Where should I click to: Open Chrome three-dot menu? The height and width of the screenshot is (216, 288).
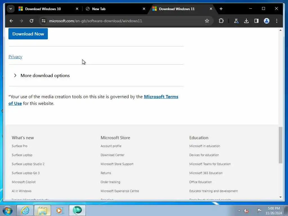click(277, 21)
